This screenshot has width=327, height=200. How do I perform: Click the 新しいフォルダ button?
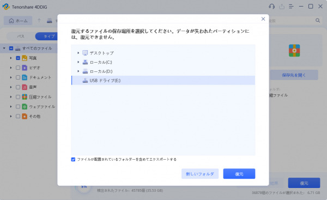click(200, 174)
